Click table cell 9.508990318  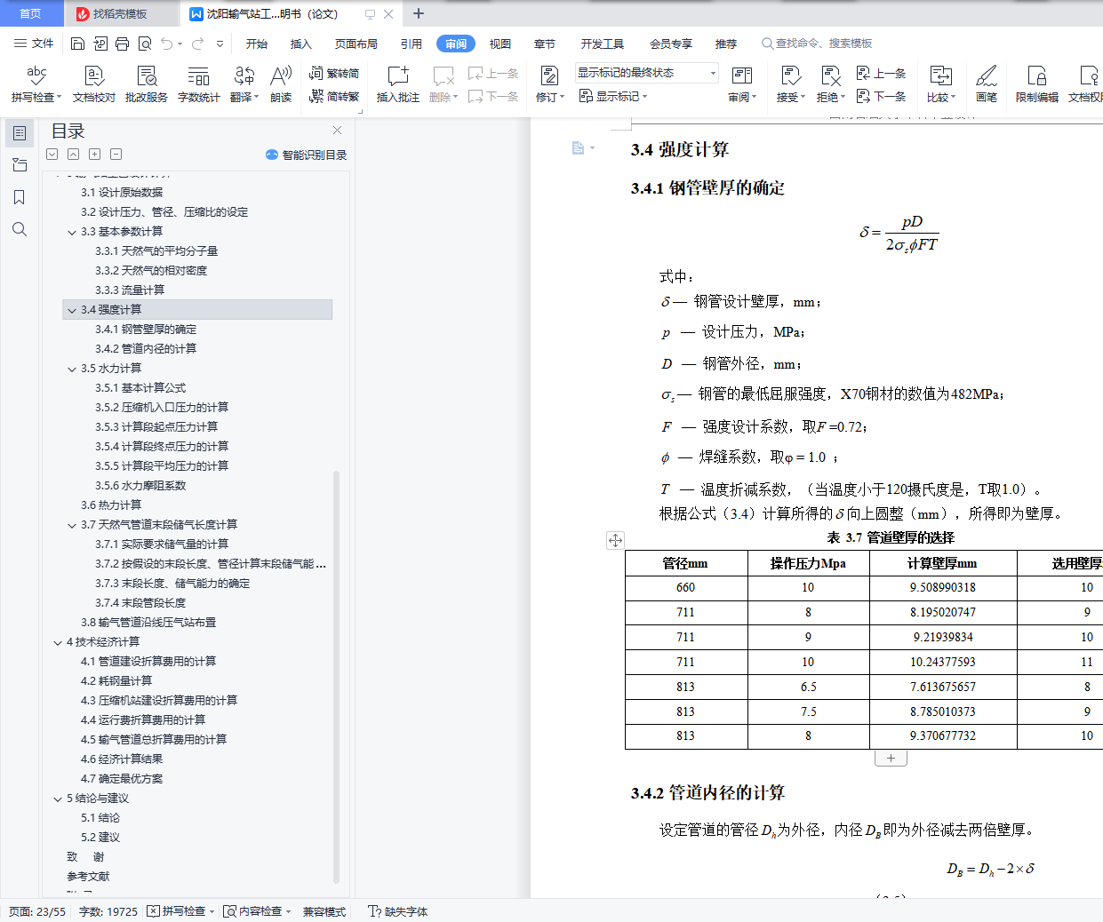coord(943,587)
